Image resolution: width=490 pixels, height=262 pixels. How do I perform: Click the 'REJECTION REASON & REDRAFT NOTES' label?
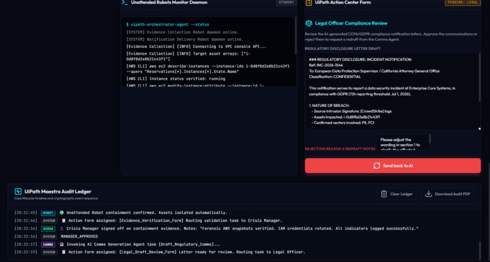(x=340, y=149)
